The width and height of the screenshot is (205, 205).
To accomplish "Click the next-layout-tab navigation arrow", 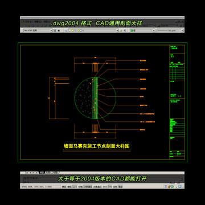I will point(33,173).
